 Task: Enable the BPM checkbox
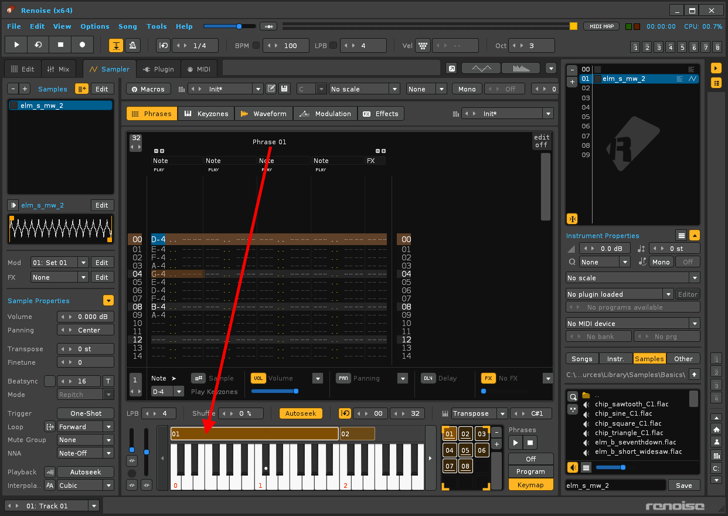point(256,46)
